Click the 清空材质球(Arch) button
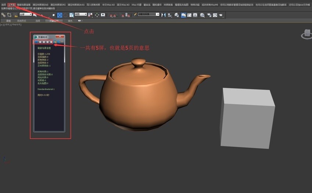 76,4
